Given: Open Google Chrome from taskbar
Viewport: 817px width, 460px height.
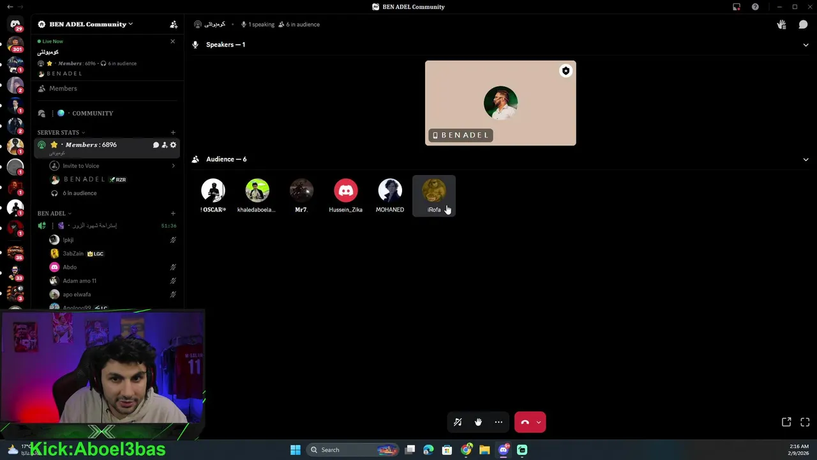Looking at the screenshot, I should click(467, 450).
